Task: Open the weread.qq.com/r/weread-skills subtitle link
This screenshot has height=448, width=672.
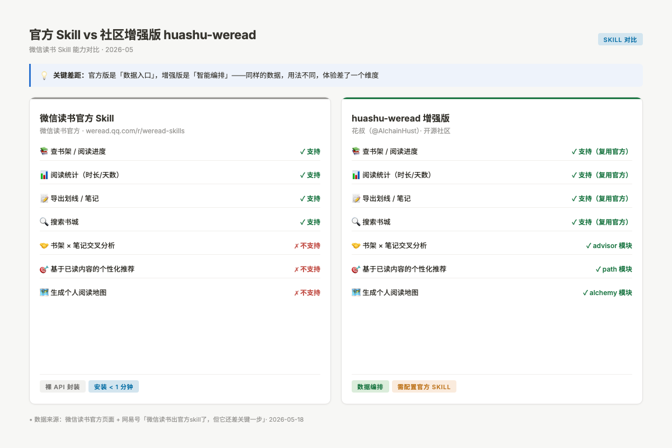Action: pos(135,131)
